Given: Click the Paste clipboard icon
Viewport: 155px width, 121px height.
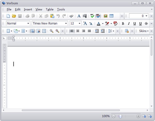Looking at the screenshot, I should (52, 16).
